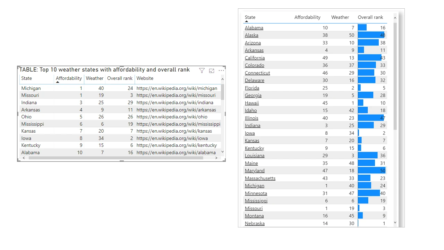Click the left table's vertical scrollbar thumb
The width and height of the screenshot is (444, 250).
tap(223, 92)
